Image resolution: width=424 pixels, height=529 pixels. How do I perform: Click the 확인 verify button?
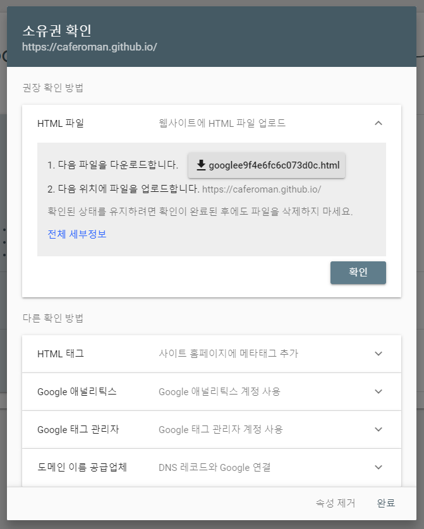(358, 273)
